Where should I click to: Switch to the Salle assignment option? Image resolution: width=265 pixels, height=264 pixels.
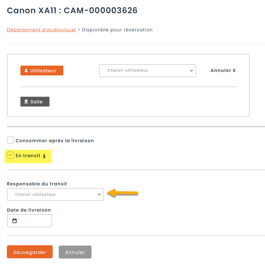35,102
